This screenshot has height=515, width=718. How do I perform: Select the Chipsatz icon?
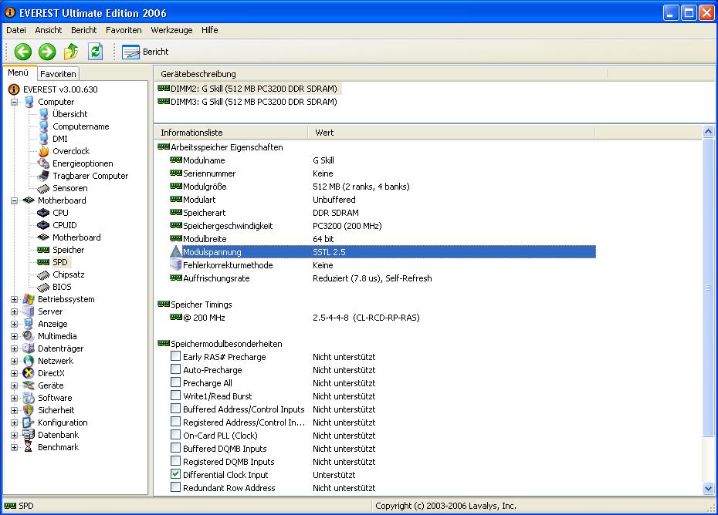pos(43,274)
